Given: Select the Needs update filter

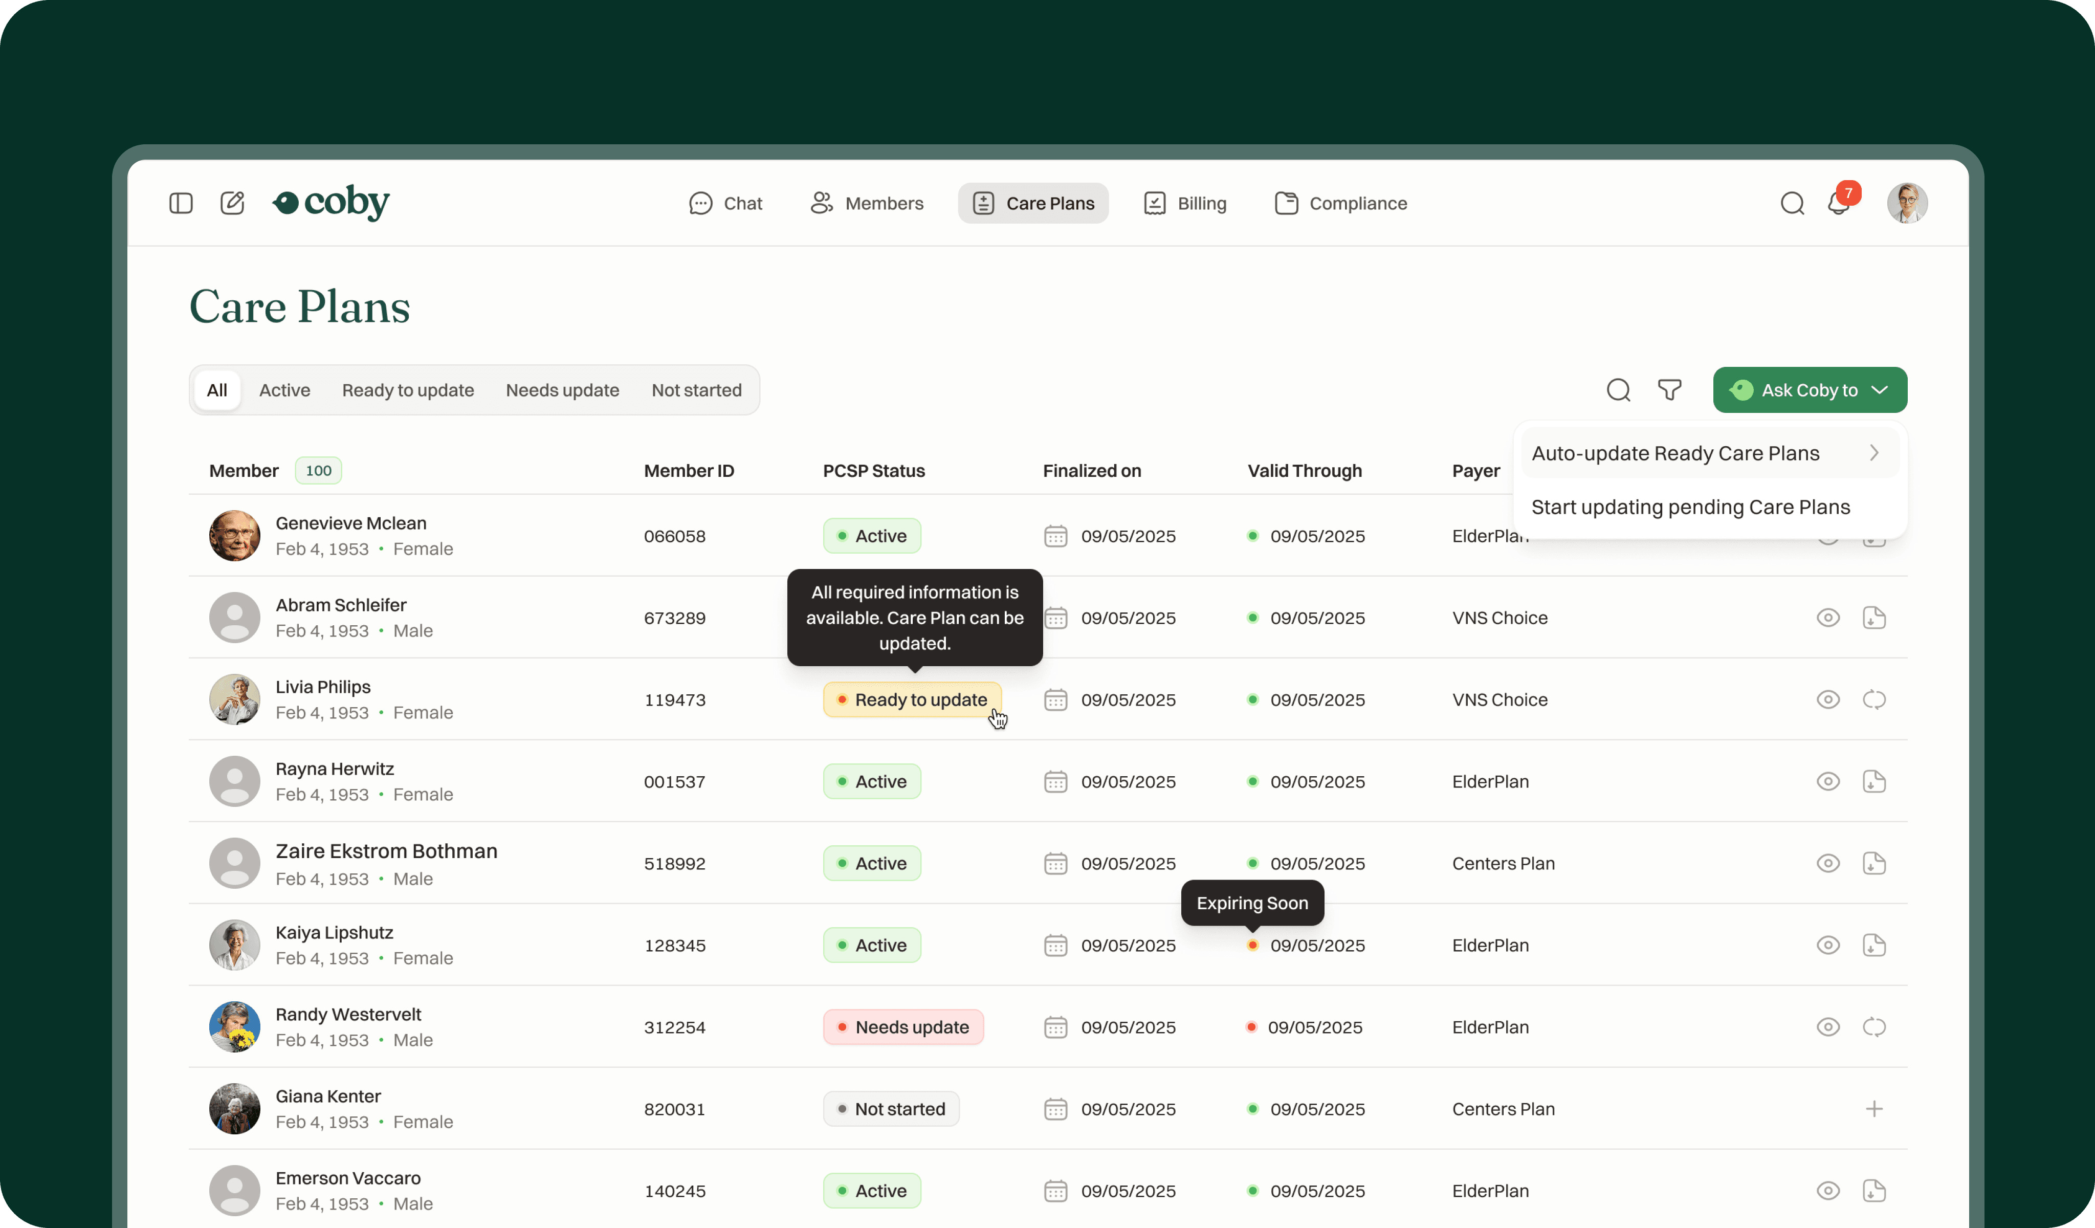Looking at the screenshot, I should 562,389.
